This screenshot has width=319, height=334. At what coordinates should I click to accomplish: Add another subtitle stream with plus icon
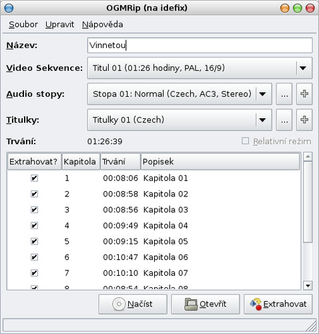click(x=304, y=120)
